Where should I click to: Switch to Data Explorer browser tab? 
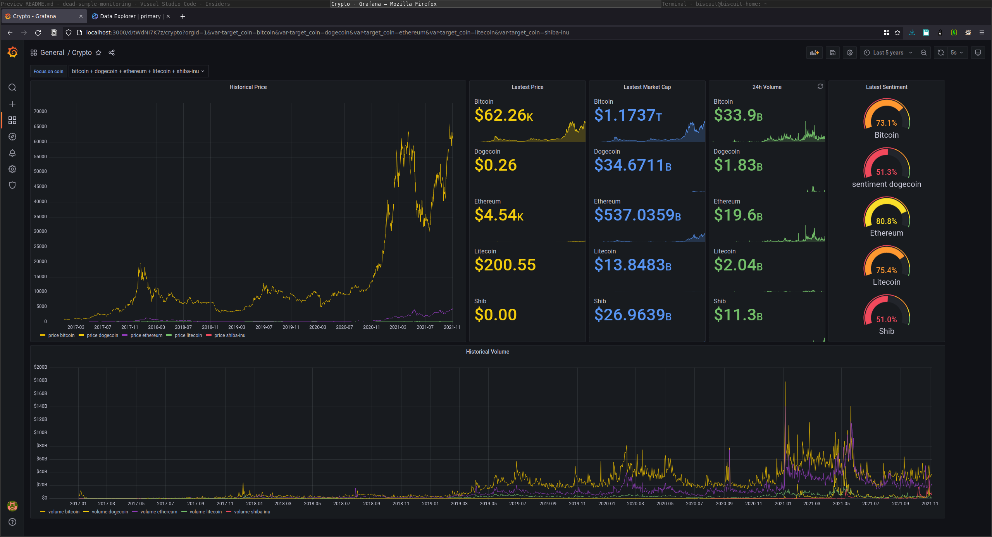(130, 16)
